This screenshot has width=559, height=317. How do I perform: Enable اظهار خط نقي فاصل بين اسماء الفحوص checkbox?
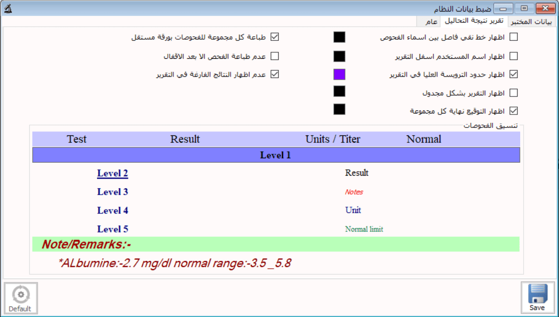tap(514, 37)
